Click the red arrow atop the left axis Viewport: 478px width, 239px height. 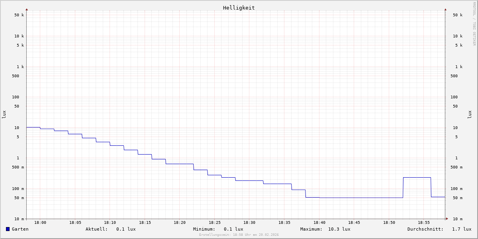pos(27,9)
